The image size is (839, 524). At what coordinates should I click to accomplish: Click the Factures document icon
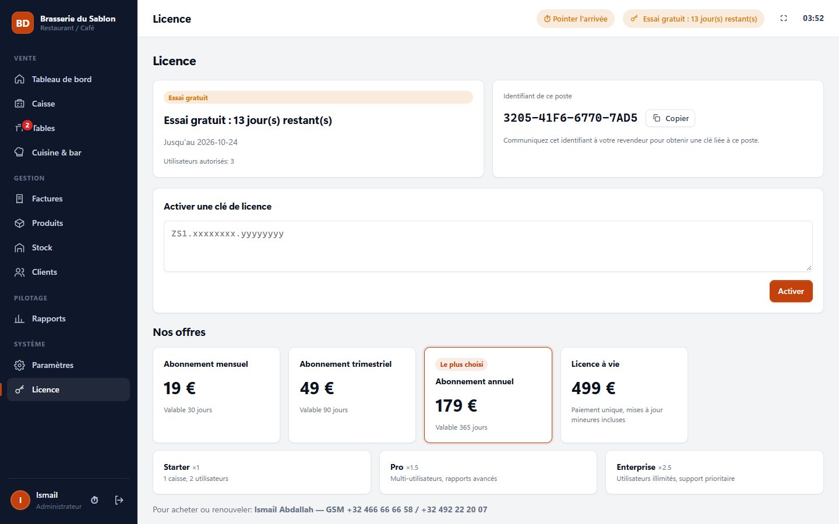[19, 199]
